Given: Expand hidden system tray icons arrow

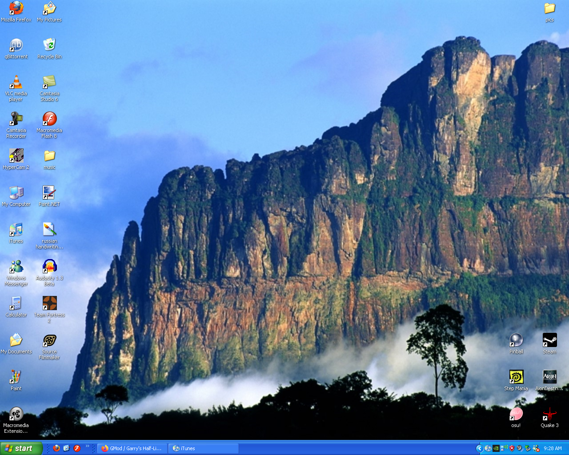Looking at the screenshot, I should point(479,448).
